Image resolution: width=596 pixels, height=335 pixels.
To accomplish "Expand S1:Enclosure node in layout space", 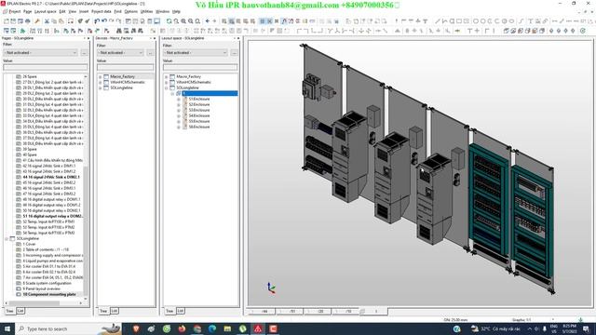I will pyautogui.click(x=179, y=100).
